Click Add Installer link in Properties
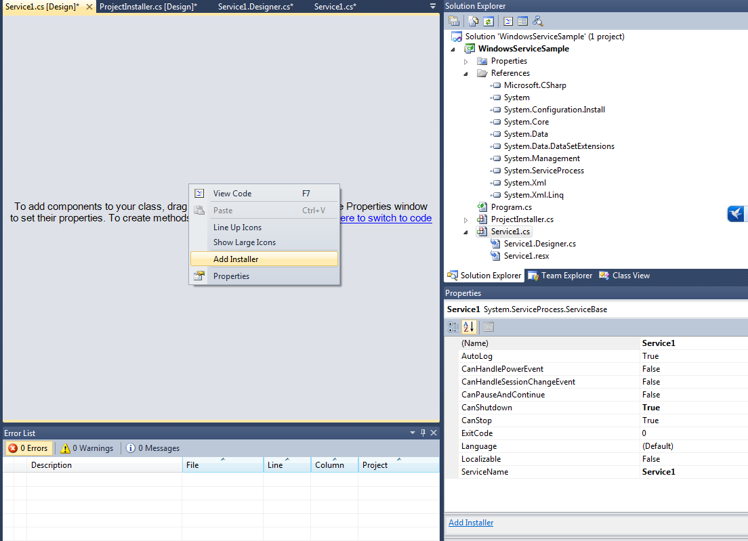 471,523
